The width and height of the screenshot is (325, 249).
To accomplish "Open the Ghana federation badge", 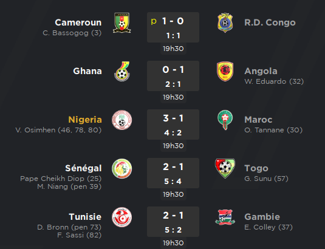I will (122, 71).
